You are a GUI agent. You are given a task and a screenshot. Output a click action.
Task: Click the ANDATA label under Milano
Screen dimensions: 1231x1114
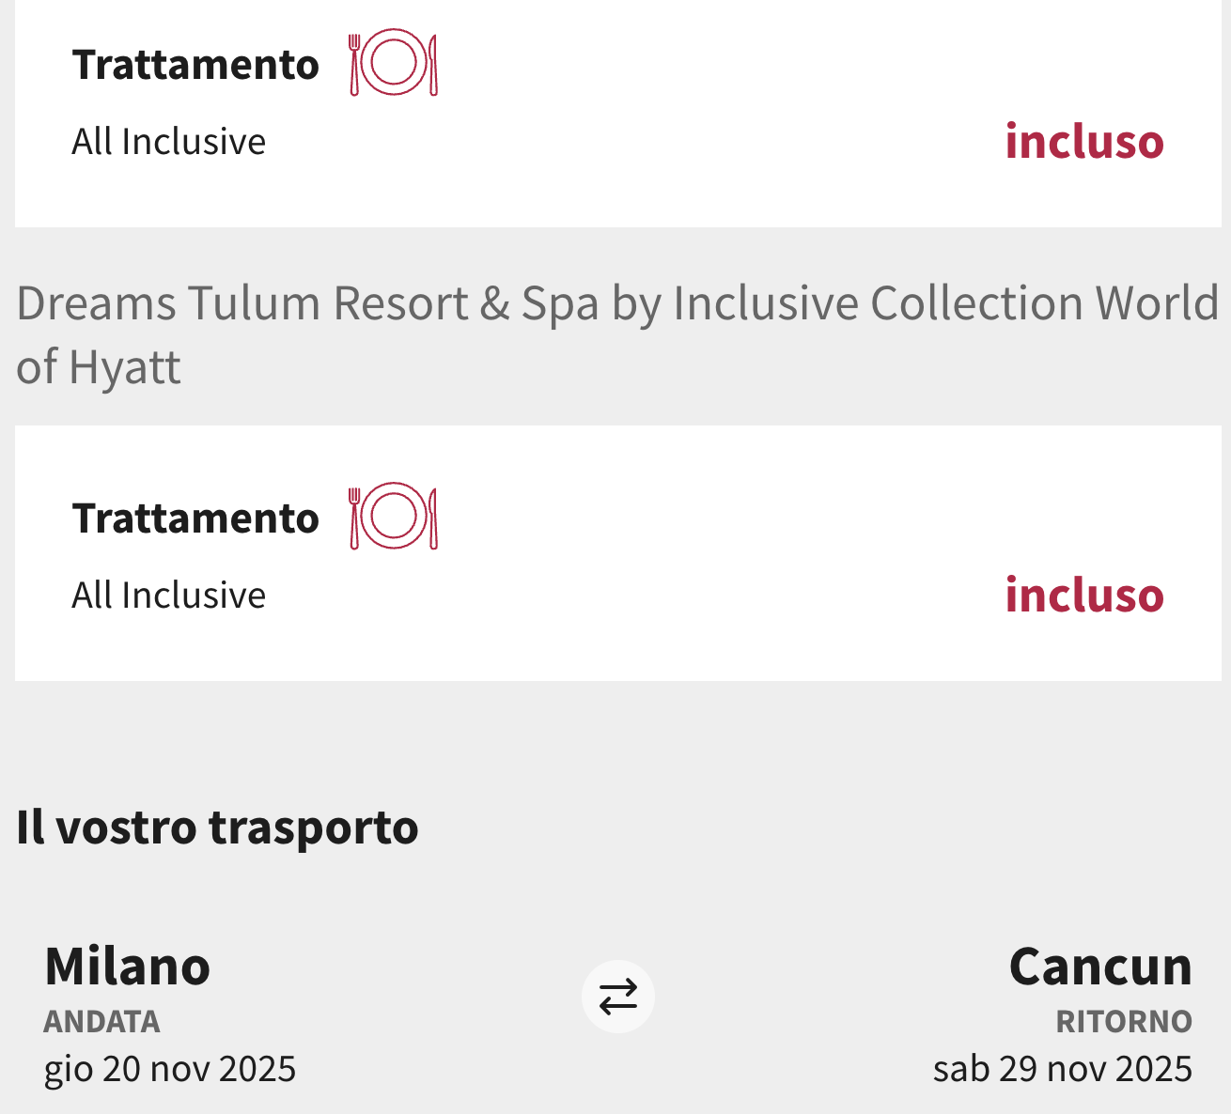tap(101, 1021)
